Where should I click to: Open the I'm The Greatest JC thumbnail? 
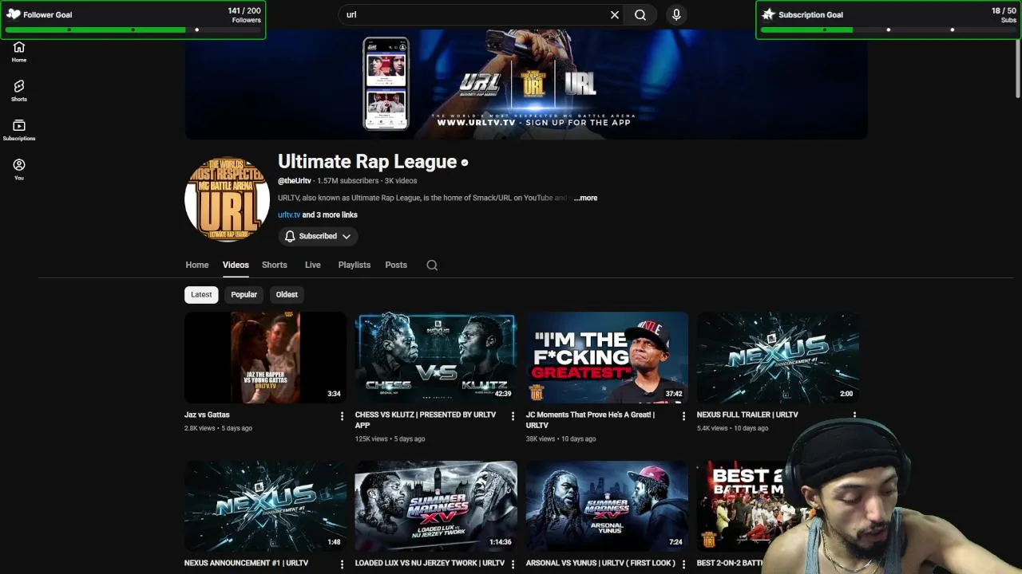click(x=607, y=357)
